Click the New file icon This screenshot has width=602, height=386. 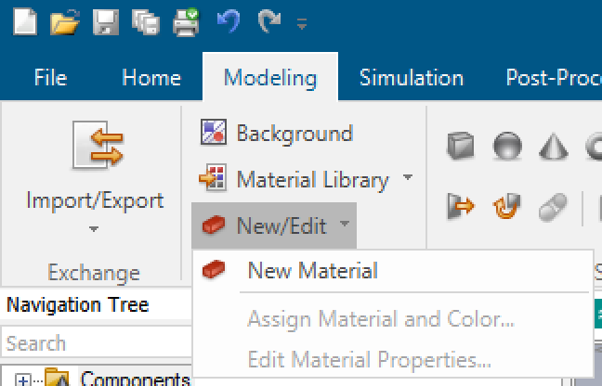[x=24, y=22]
